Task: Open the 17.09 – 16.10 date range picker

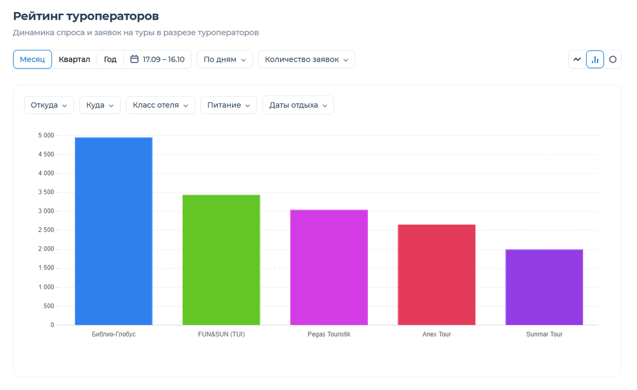Action: click(158, 59)
